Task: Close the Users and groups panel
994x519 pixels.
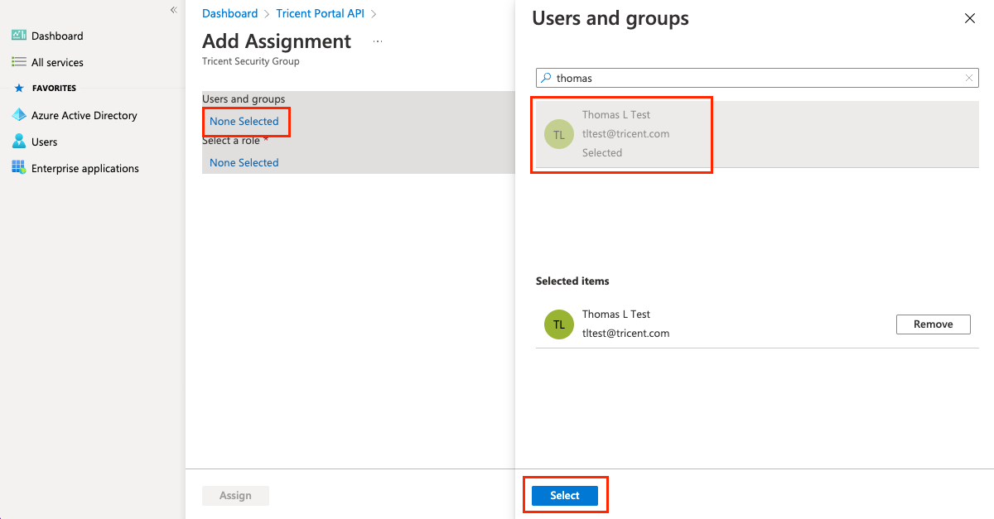Action: (970, 18)
